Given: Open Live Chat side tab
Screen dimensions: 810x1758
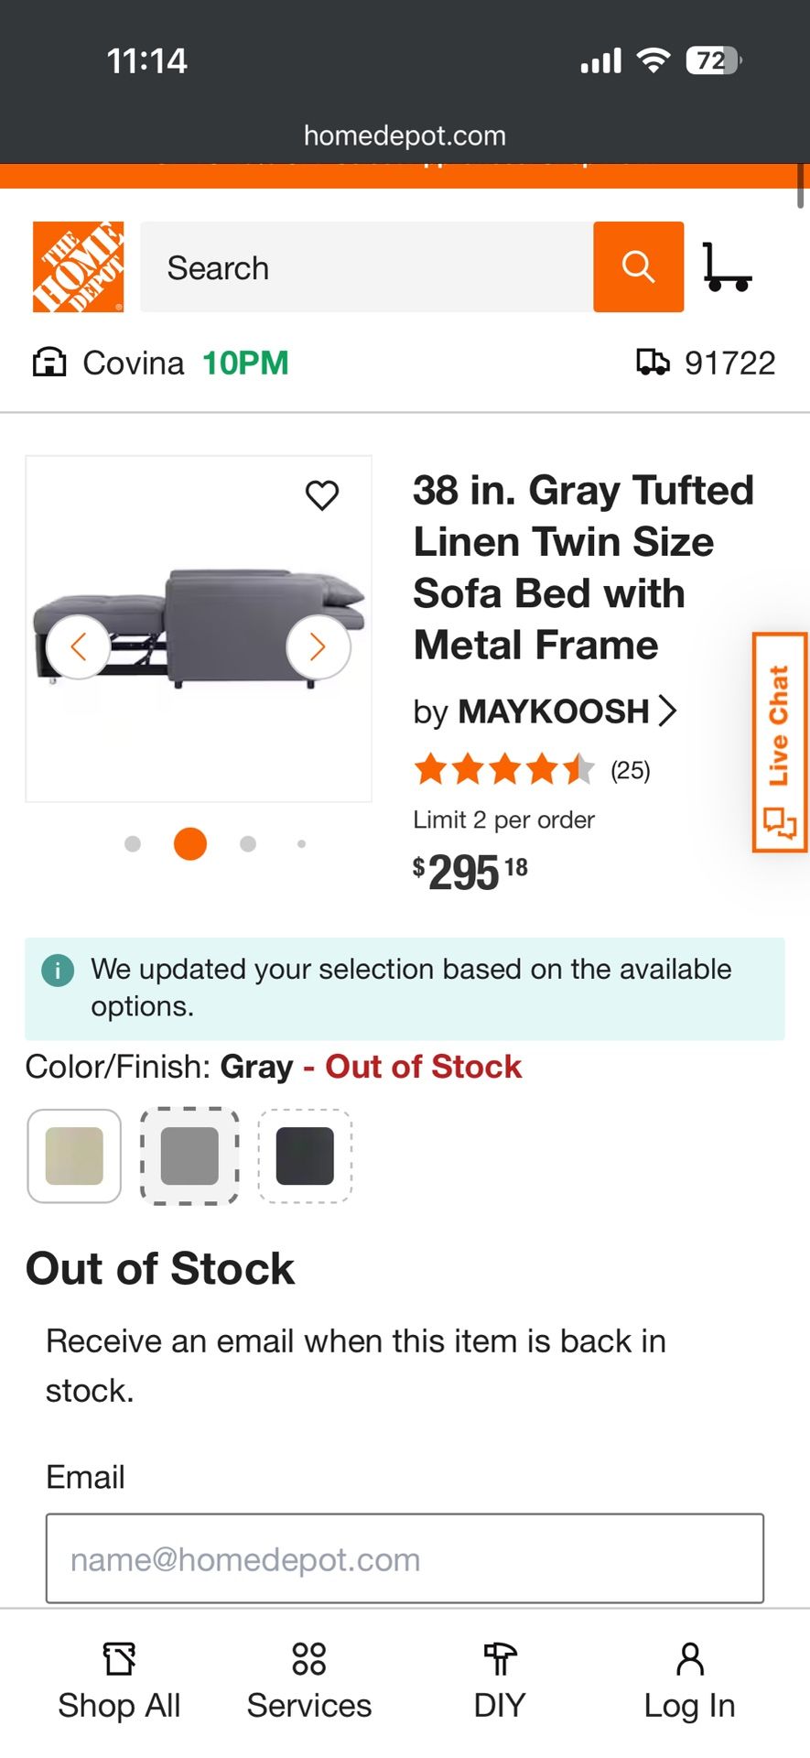Looking at the screenshot, I should point(779,742).
